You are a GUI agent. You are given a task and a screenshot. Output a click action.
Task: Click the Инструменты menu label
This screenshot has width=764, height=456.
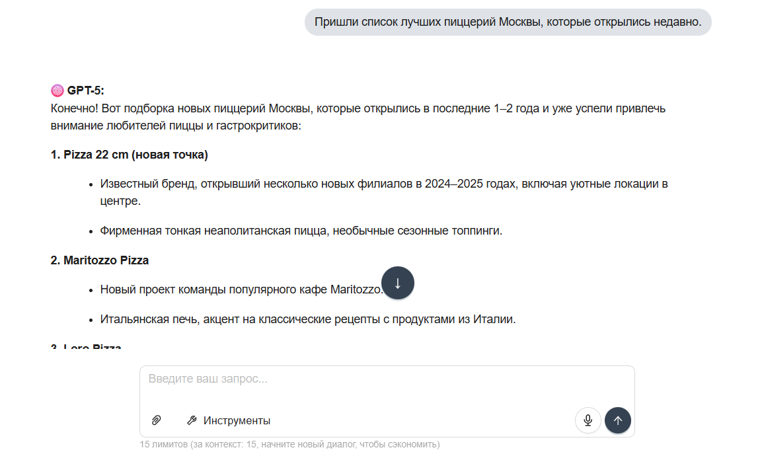(237, 419)
